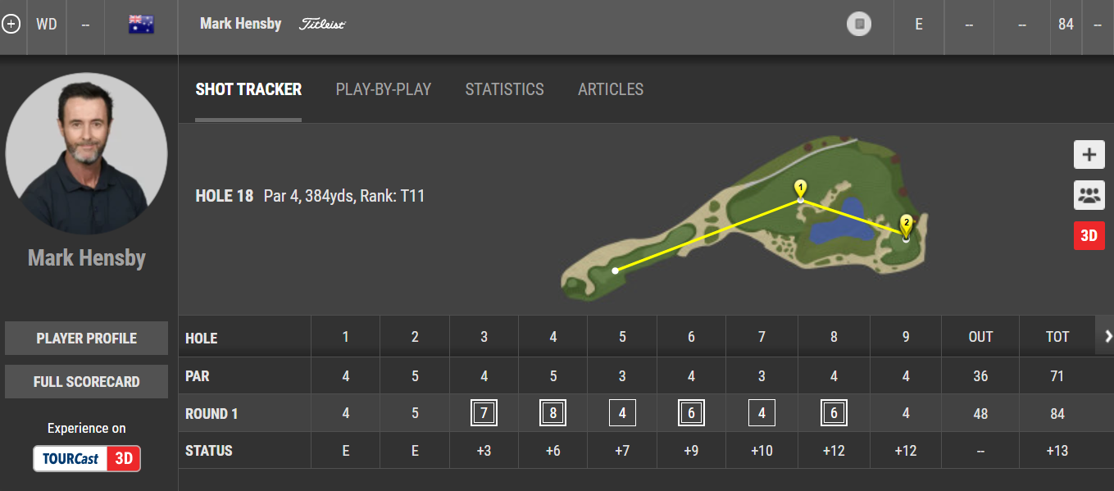The height and width of the screenshot is (491, 1114).
Task: Select the Shot Tracker tab
Action: (x=248, y=89)
